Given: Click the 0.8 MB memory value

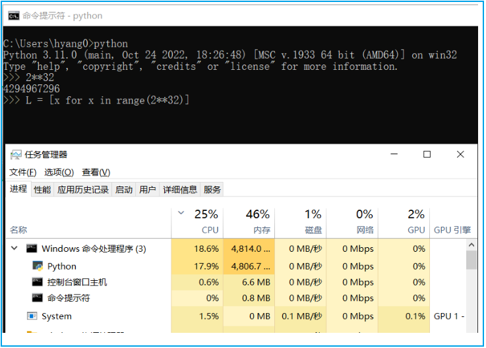Looking at the screenshot, I should [256, 298].
